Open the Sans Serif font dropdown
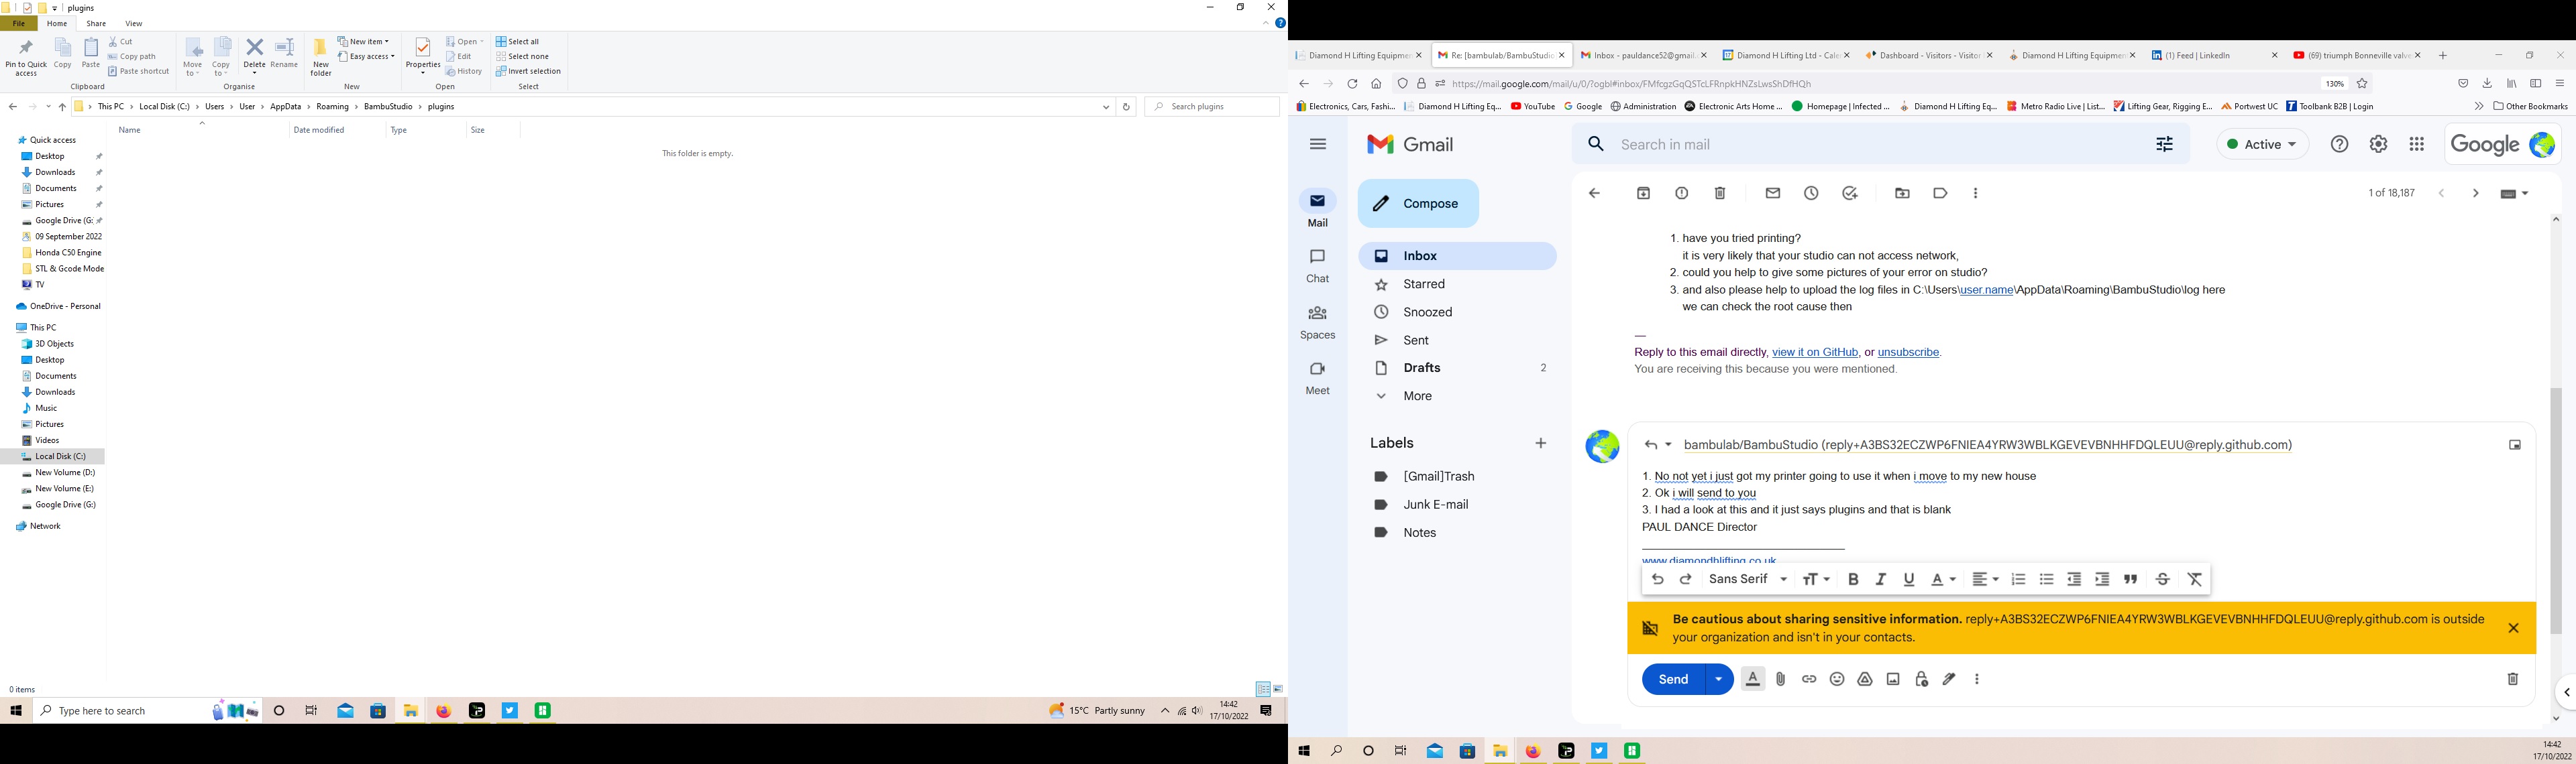This screenshot has width=2576, height=764. click(x=1747, y=579)
